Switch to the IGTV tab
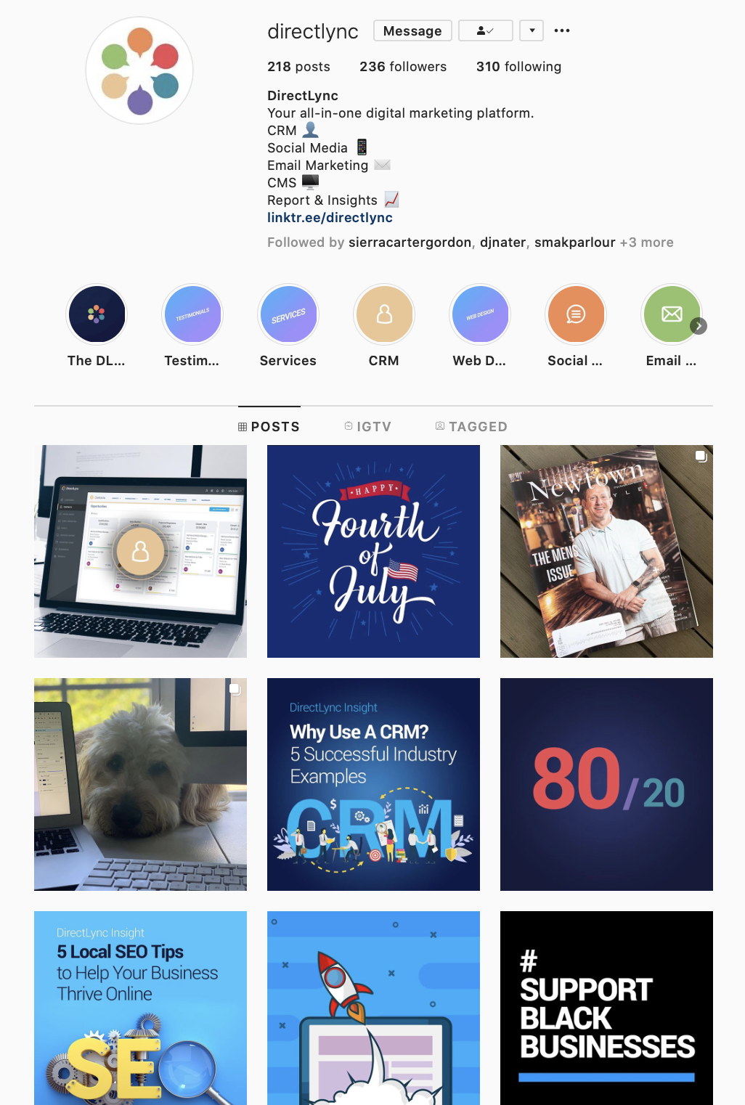This screenshot has width=745, height=1105. 368,427
